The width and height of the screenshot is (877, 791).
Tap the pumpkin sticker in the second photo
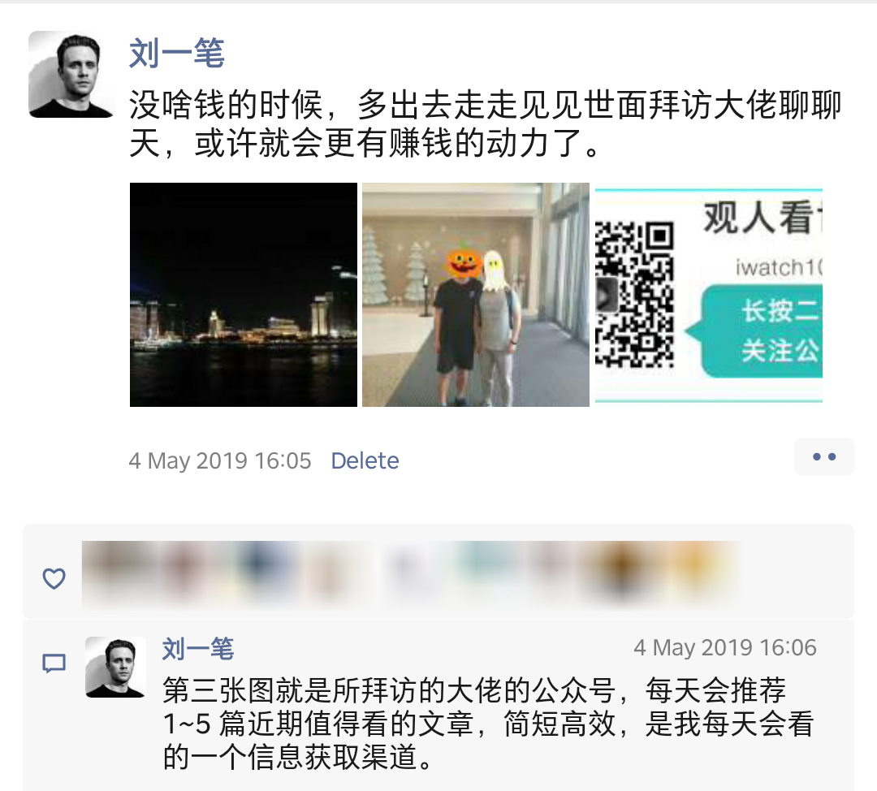coord(464,262)
